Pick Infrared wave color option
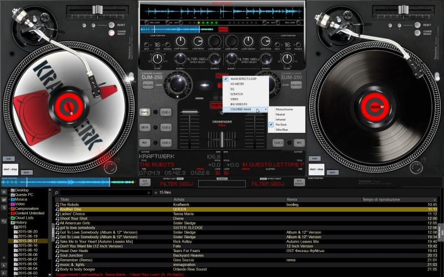The image size is (444, 277). coord(280,120)
